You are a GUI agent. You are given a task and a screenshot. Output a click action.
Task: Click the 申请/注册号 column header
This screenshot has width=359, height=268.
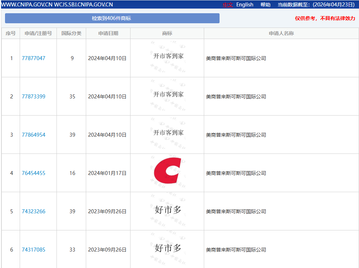point(38,33)
